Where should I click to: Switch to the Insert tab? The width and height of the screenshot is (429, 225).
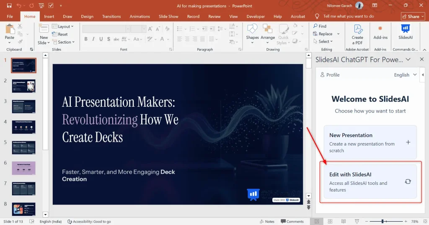[x=49, y=16]
